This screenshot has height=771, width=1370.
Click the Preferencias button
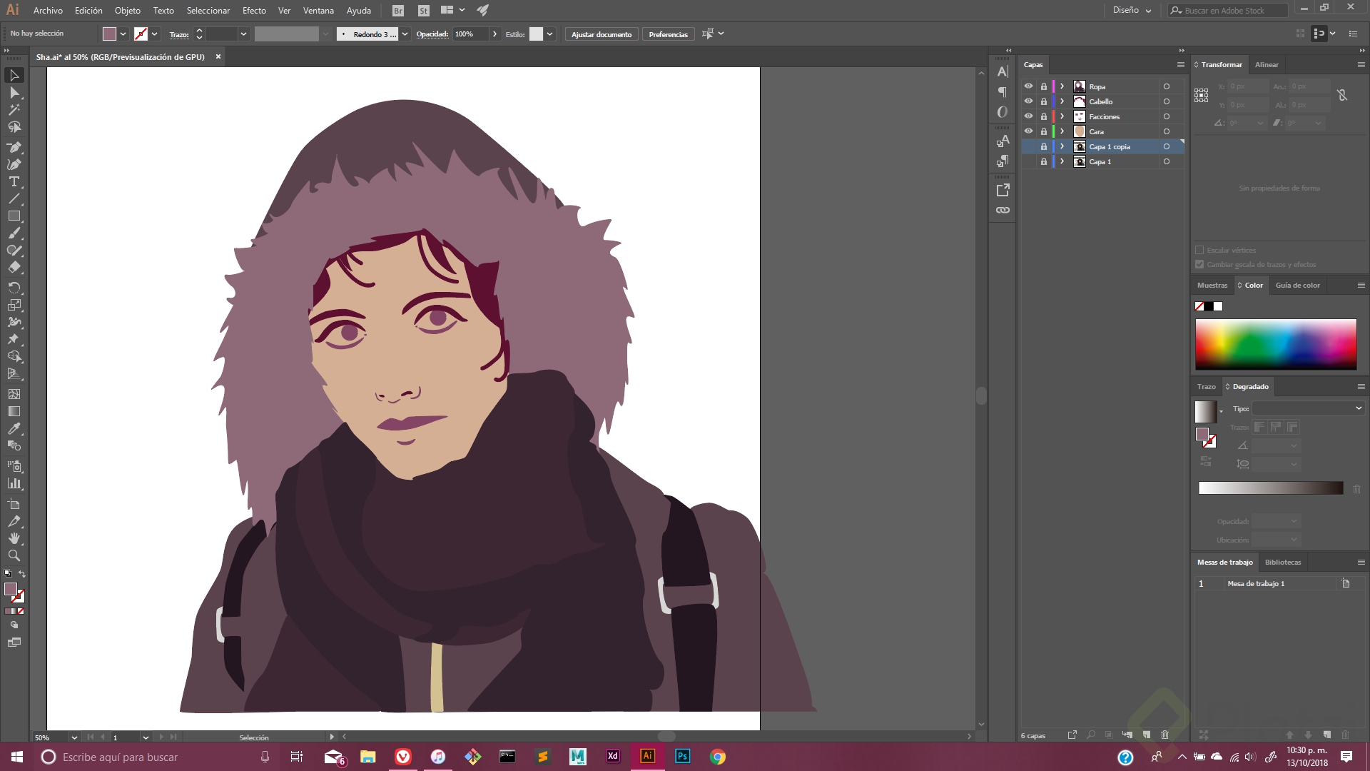(x=668, y=34)
